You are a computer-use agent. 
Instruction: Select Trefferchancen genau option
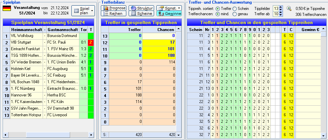(235, 14)
